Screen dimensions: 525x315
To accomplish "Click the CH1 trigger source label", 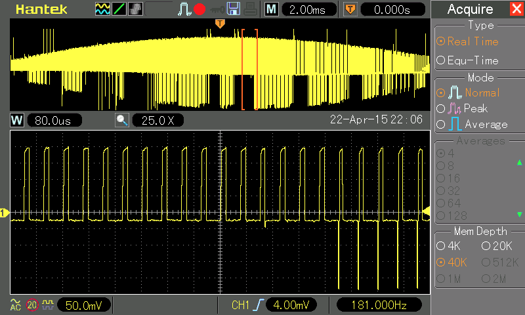I will point(240,305).
